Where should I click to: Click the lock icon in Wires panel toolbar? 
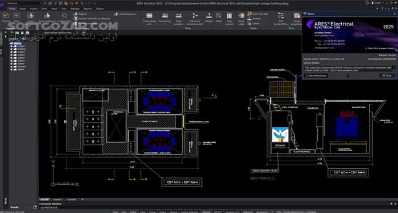[x=22, y=33]
